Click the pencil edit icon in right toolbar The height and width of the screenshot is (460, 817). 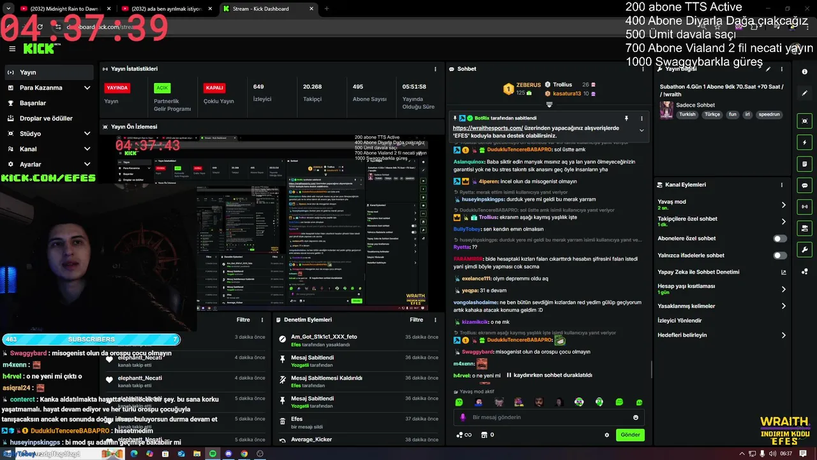click(x=805, y=93)
